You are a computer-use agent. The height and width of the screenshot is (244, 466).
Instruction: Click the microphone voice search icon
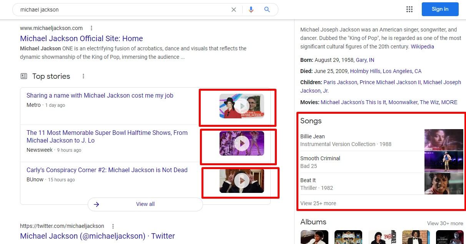coord(251,10)
